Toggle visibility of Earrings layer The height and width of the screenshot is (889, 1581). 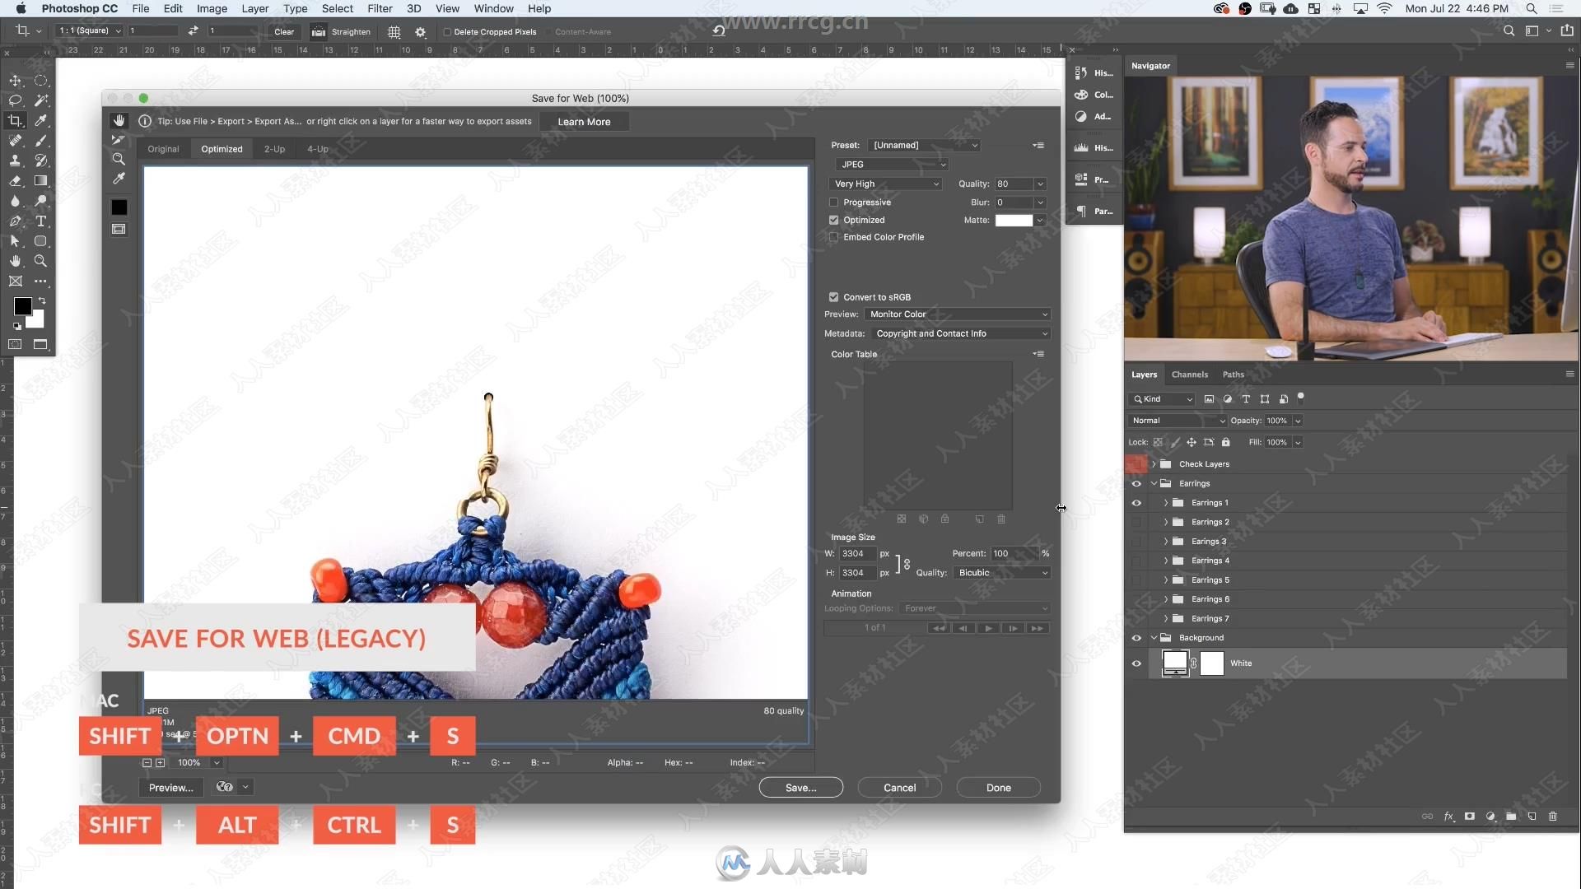(1136, 483)
